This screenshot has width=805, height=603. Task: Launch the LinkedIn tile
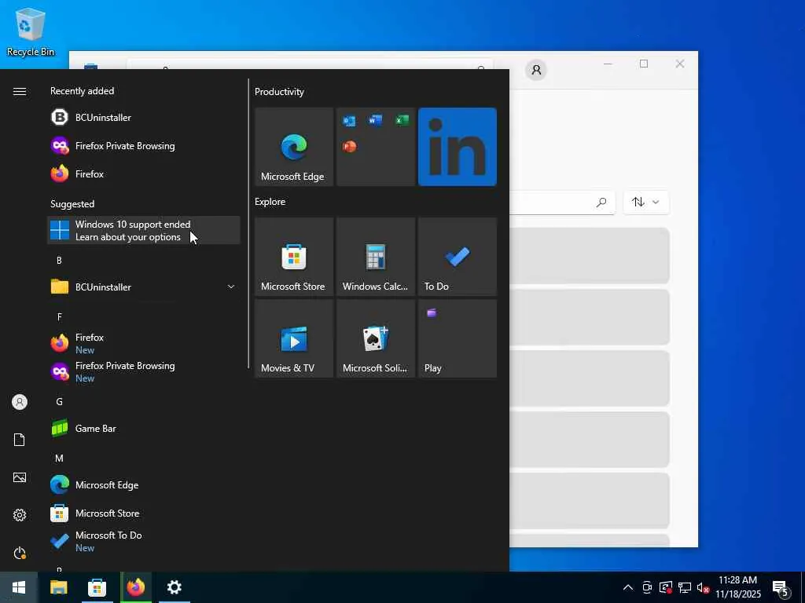pos(457,147)
